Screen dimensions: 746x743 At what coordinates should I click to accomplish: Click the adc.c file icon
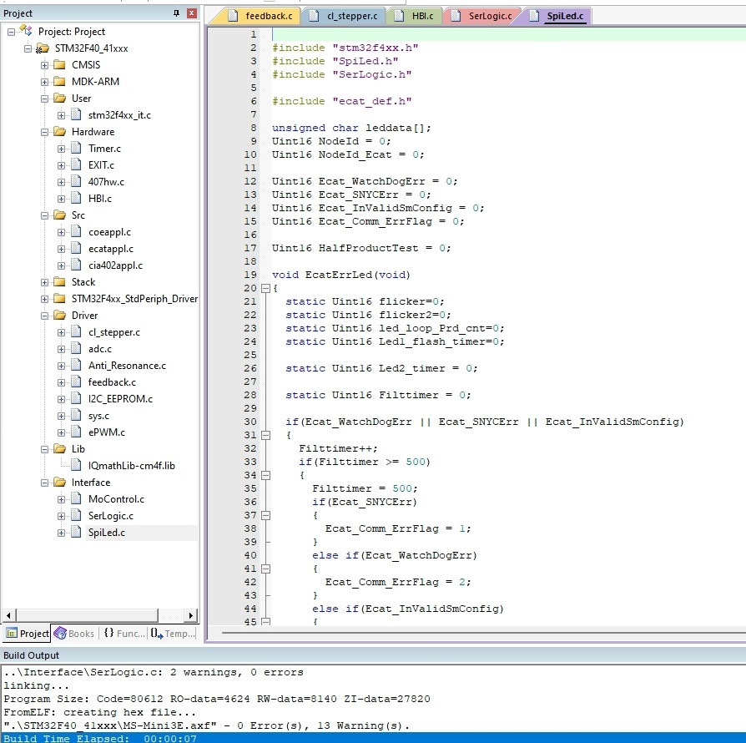76,349
